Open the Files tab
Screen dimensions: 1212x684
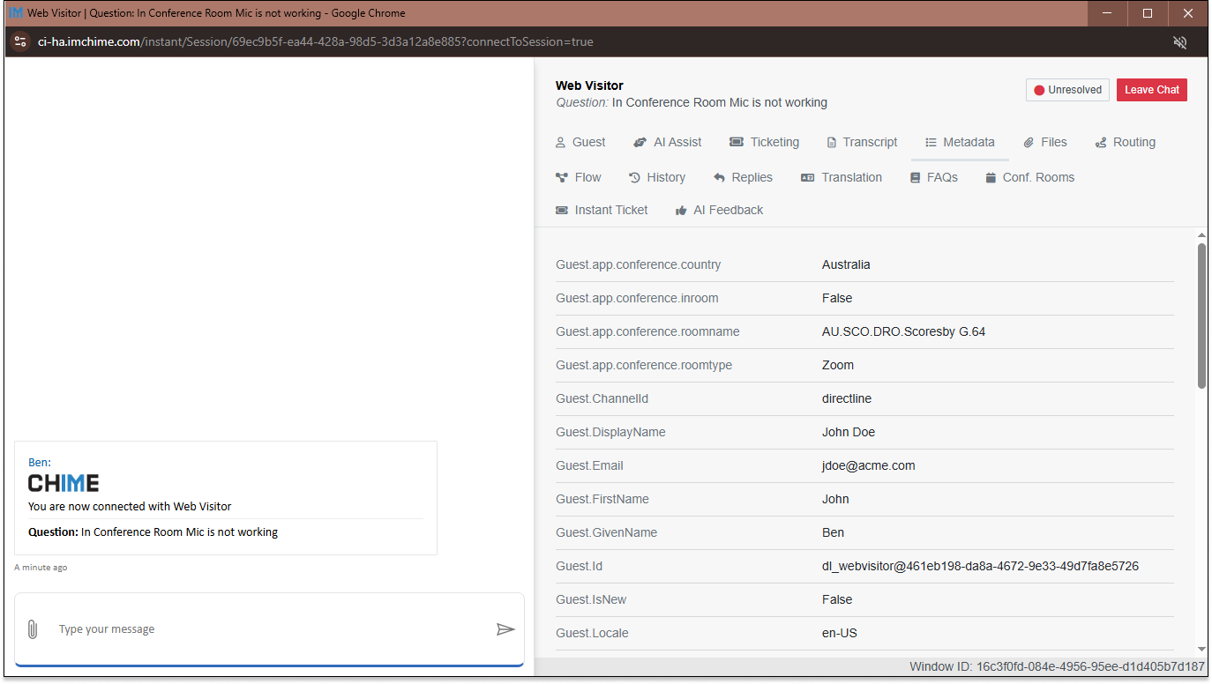[1044, 142]
